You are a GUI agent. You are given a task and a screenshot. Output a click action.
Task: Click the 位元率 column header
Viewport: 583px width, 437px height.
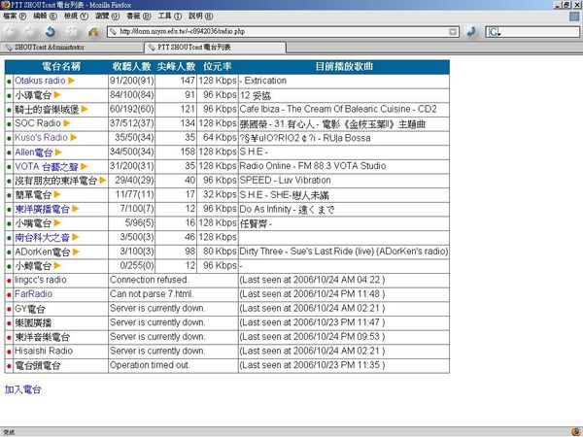(x=218, y=66)
